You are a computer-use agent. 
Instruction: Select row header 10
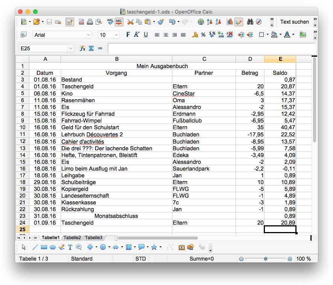click(22, 127)
